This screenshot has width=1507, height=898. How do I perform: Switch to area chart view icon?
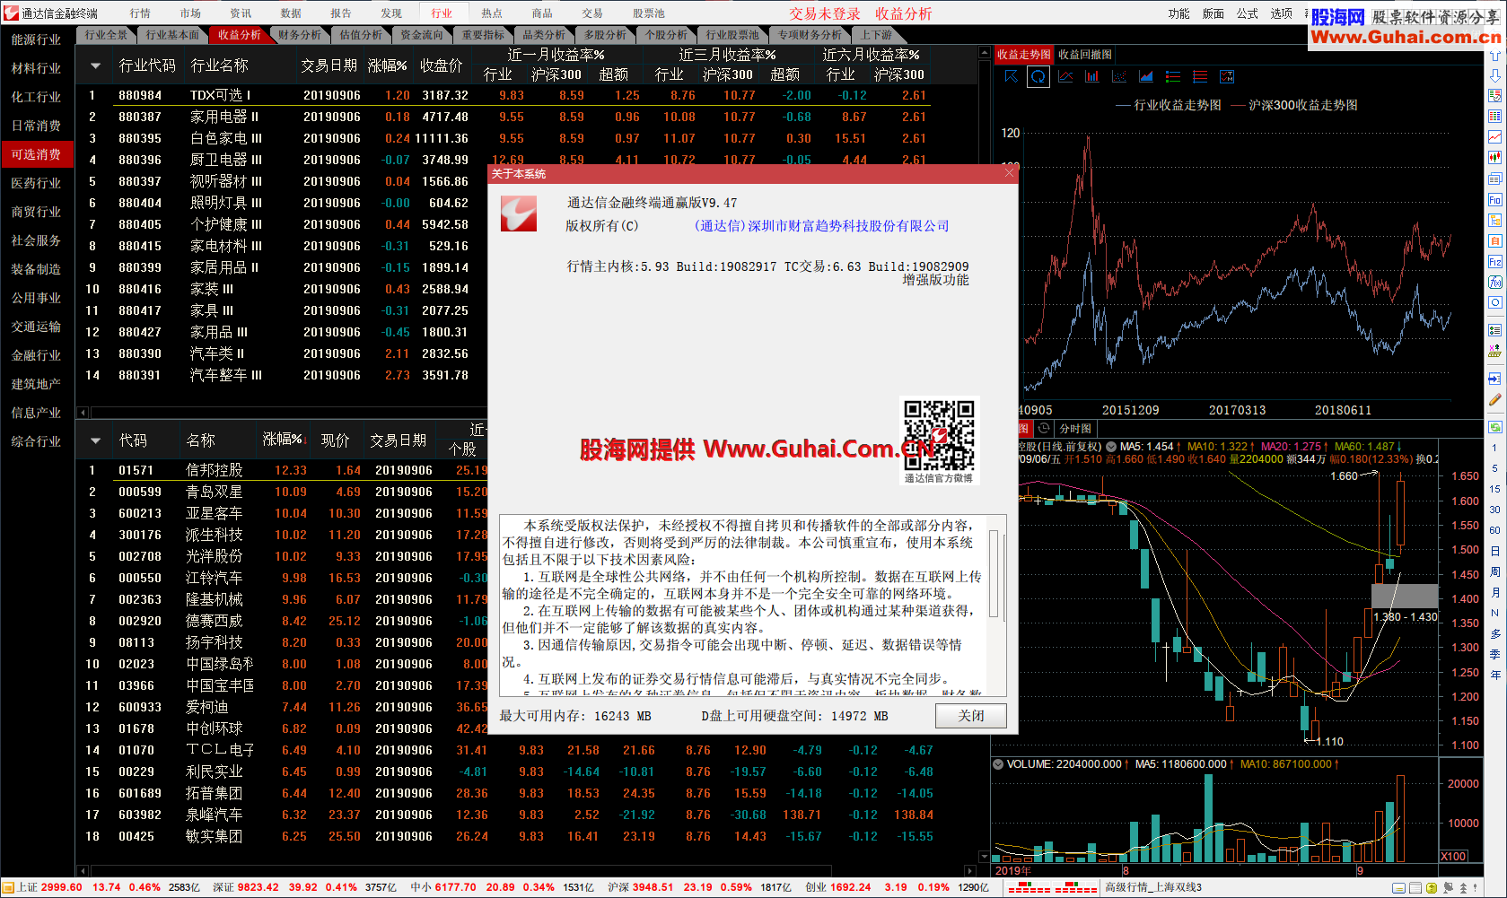pyautogui.click(x=1146, y=76)
